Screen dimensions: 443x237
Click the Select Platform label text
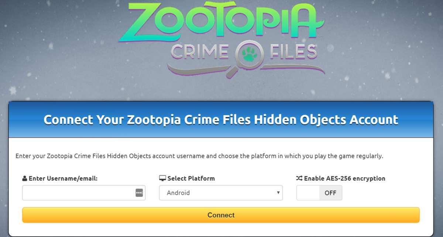[191, 178]
